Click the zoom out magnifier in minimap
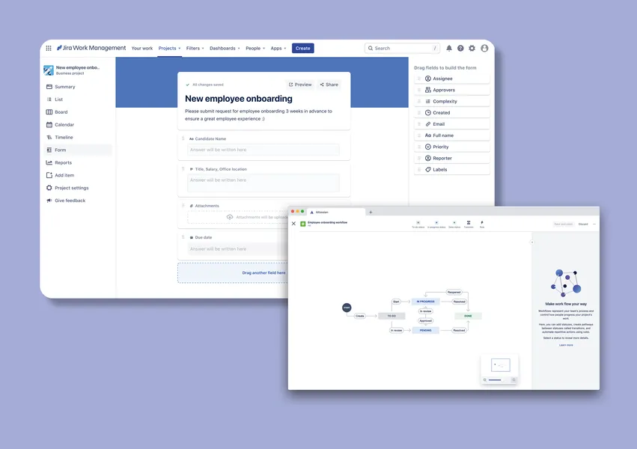 click(x=484, y=380)
